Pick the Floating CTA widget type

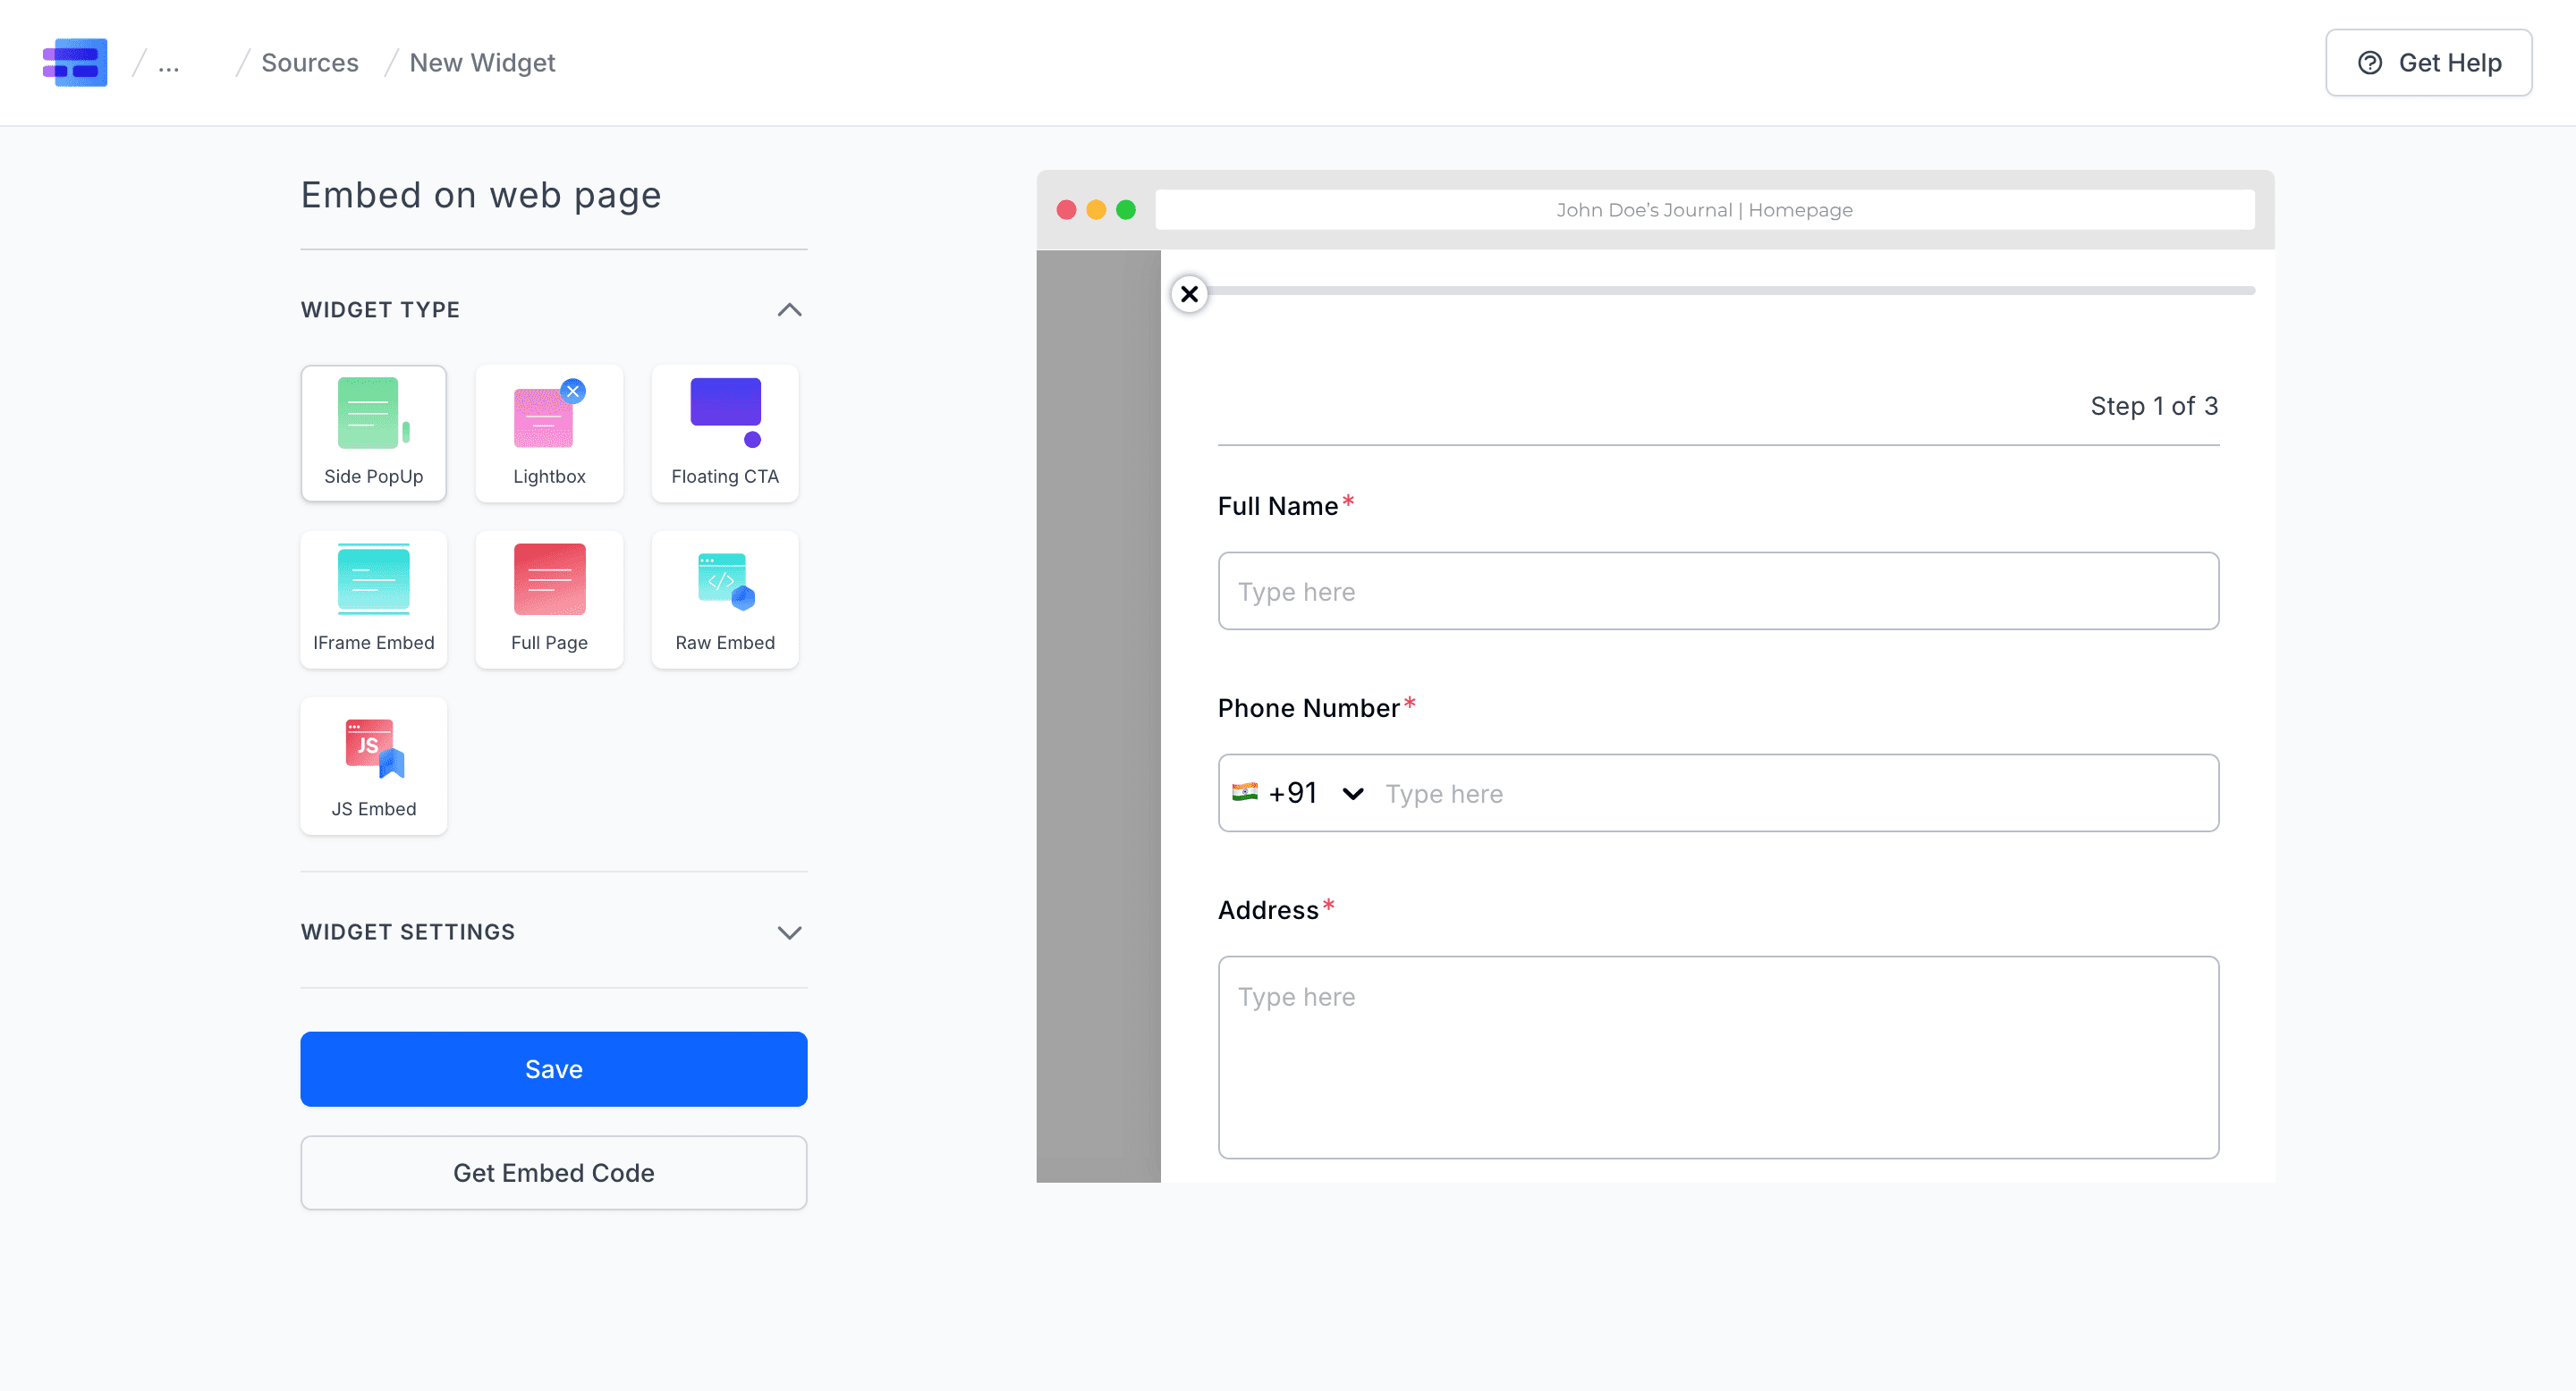tap(725, 433)
